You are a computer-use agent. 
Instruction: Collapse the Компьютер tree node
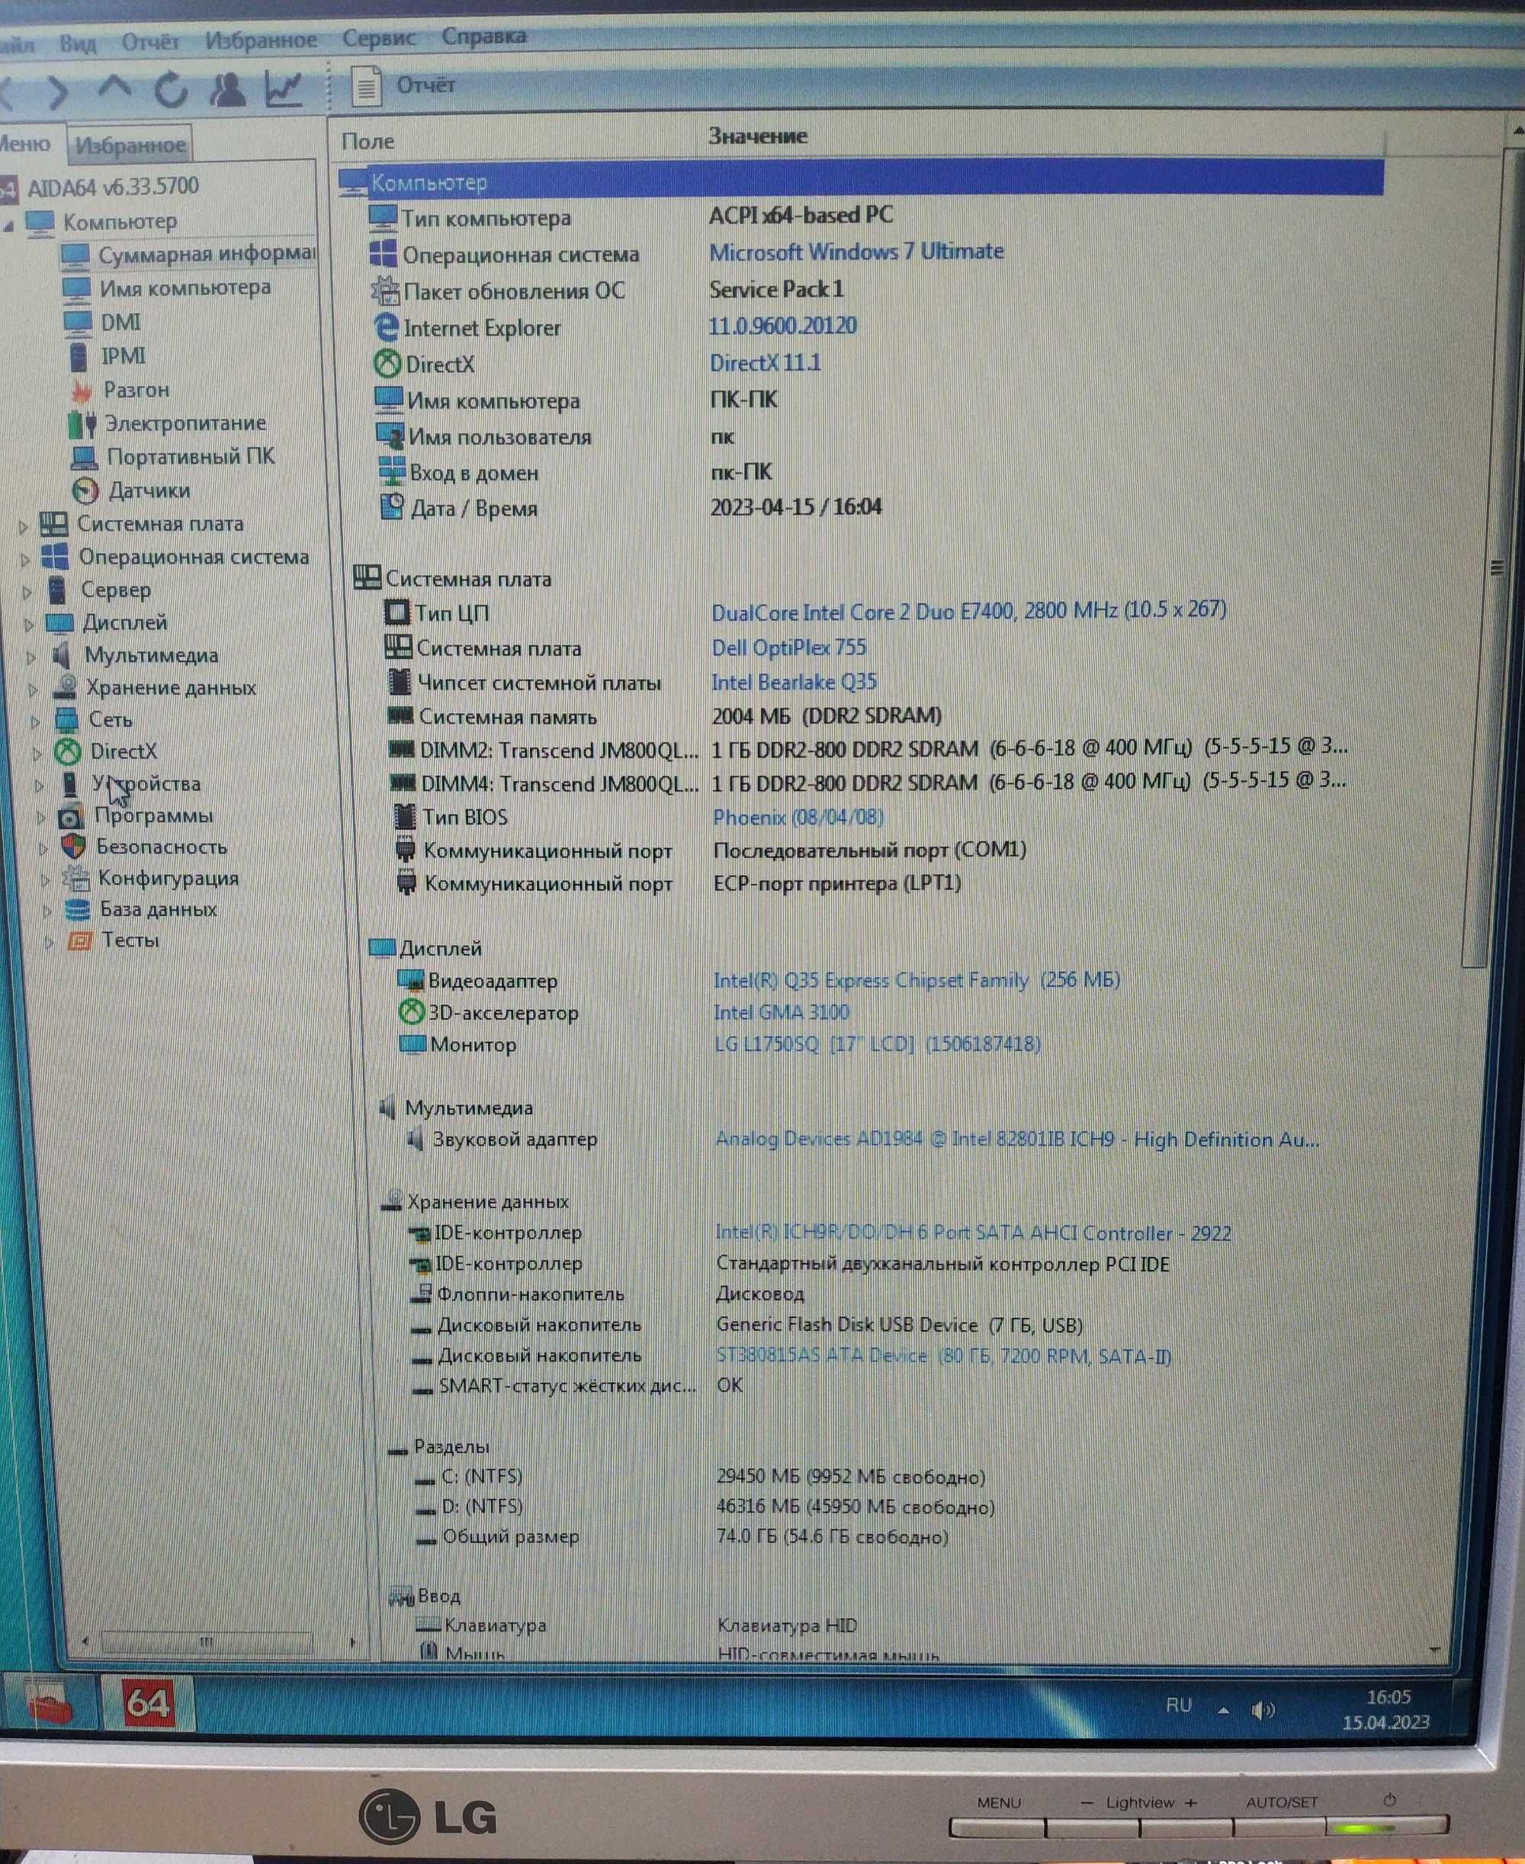point(9,226)
